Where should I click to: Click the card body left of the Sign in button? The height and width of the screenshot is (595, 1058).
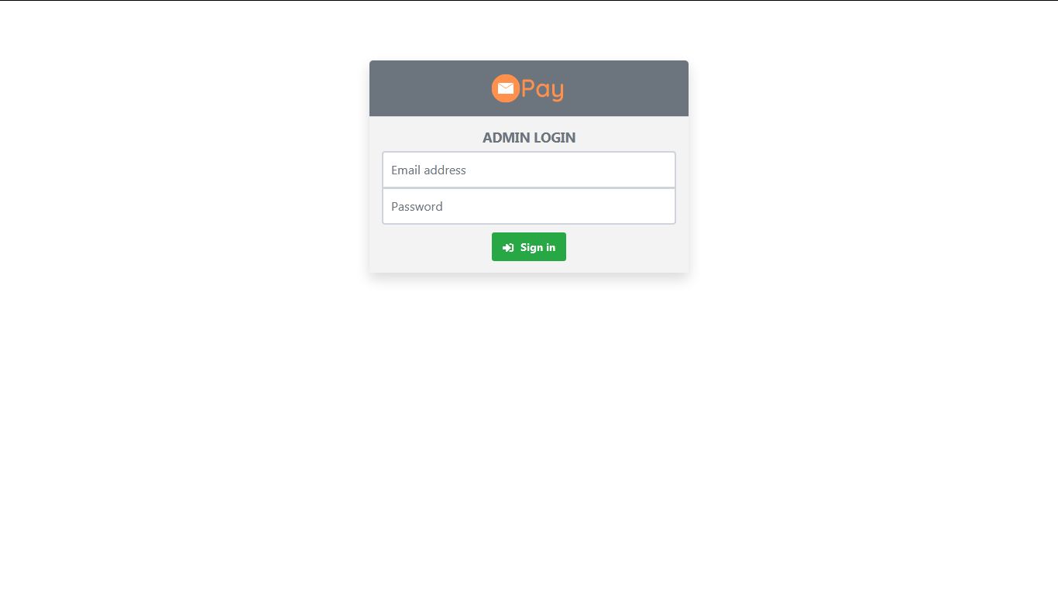point(434,247)
